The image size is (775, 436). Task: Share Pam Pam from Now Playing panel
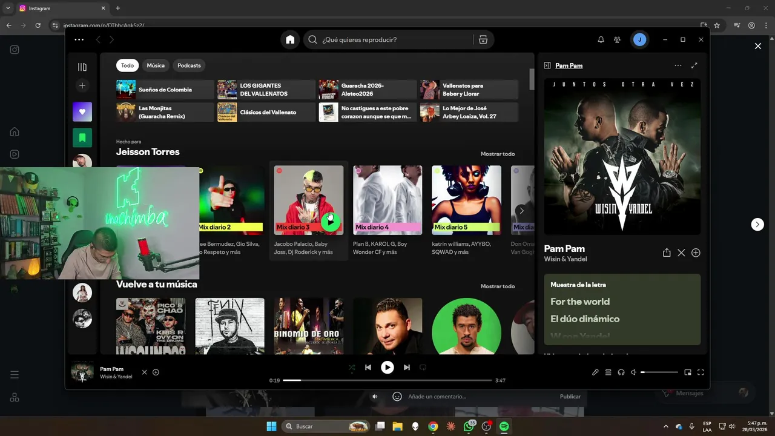[x=667, y=253]
